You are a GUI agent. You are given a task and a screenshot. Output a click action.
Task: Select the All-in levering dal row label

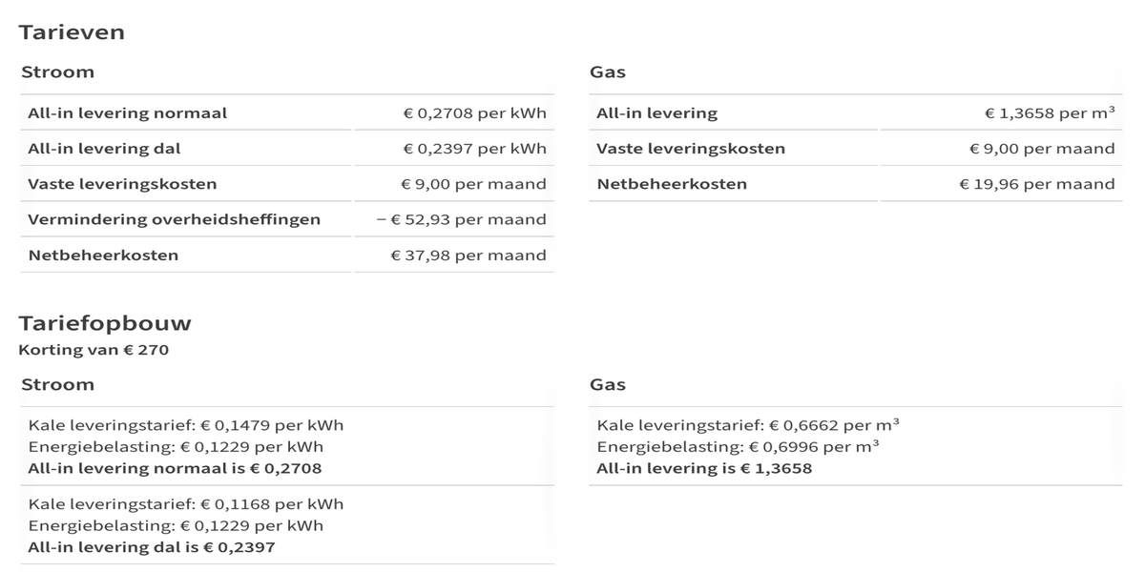point(104,149)
